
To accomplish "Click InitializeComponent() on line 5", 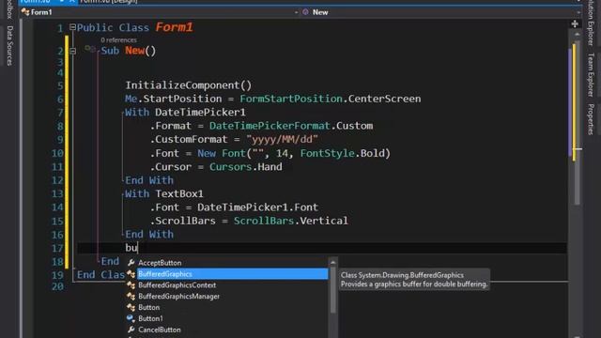I will pyautogui.click(x=189, y=85).
